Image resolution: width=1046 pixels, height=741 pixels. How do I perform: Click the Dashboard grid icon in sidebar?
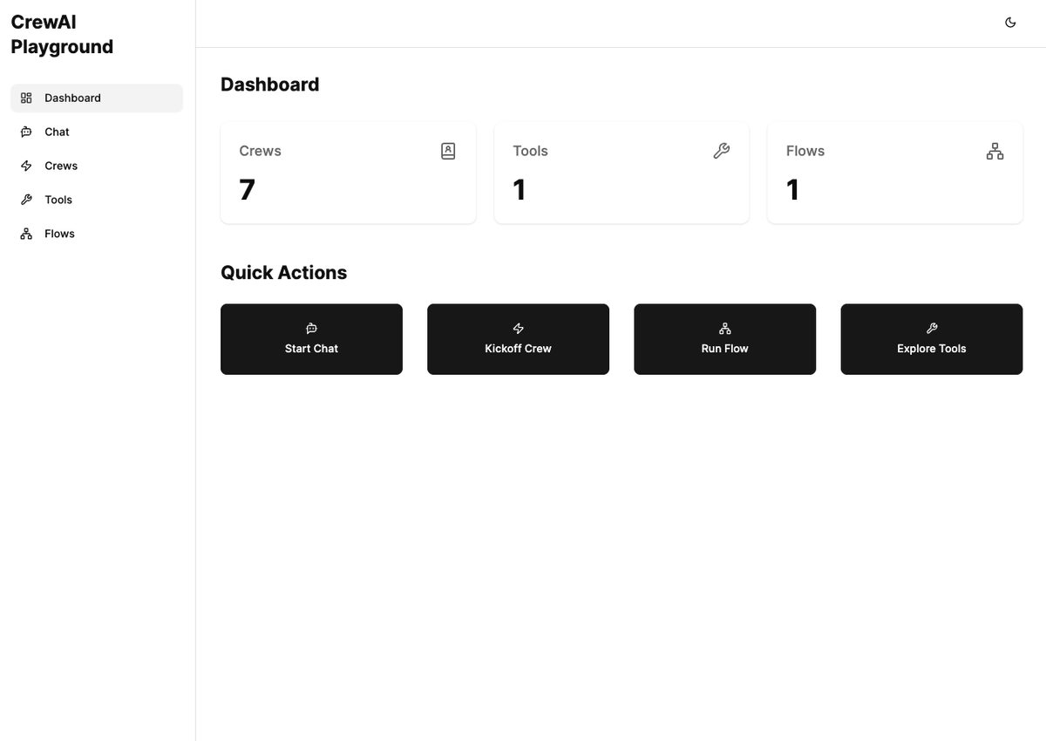[x=27, y=98]
